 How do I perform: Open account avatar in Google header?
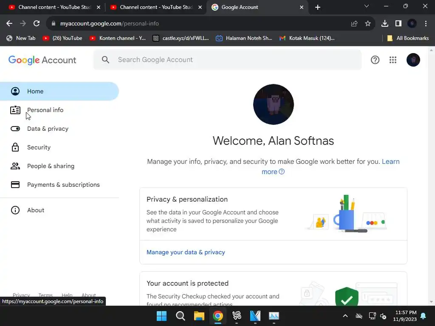[x=413, y=60]
